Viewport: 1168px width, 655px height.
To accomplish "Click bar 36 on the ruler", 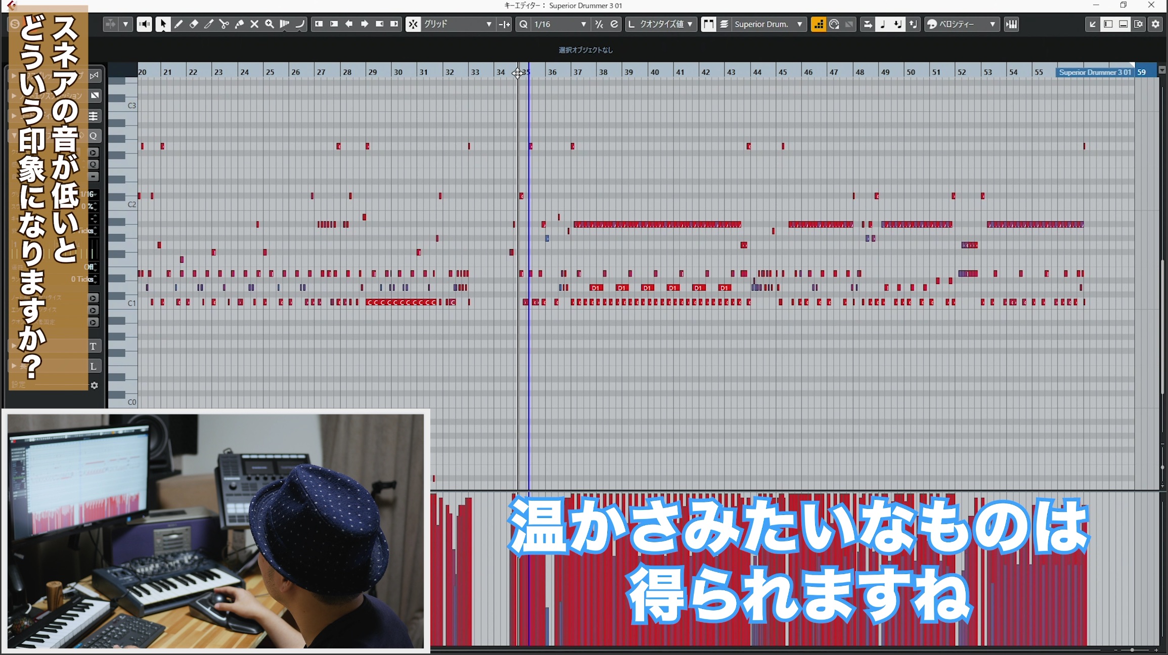I will click(x=552, y=72).
